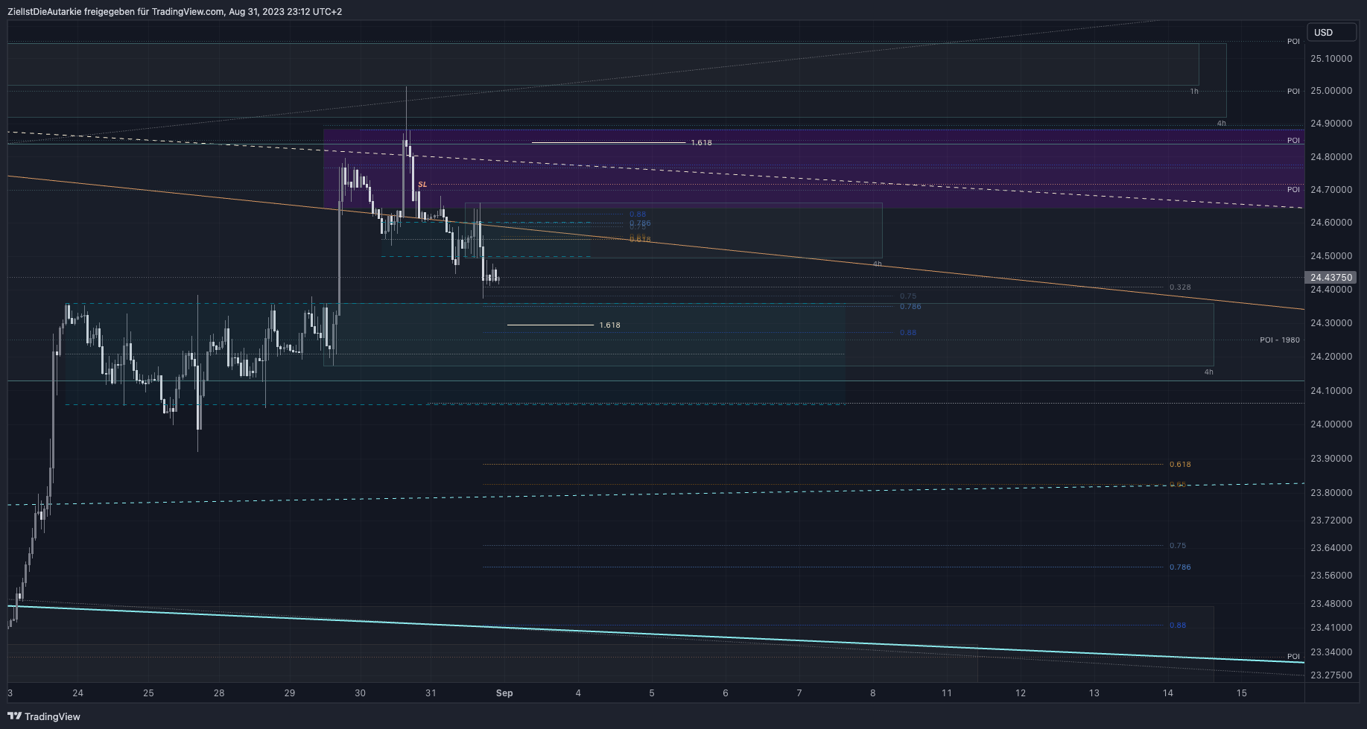The width and height of the screenshot is (1367, 729).
Task: Select the 1.618 label near the 24.30000 level
Action: pyautogui.click(x=609, y=325)
